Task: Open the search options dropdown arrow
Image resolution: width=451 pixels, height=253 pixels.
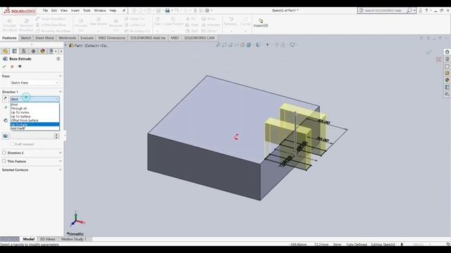Action: pos(414,11)
